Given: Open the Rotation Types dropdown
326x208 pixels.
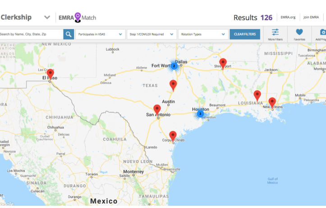Looking at the screenshot, I should point(203,34).
